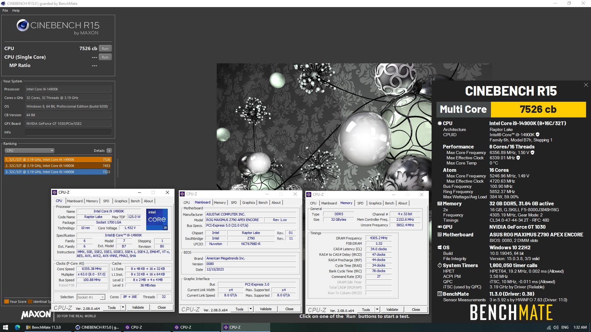
Task: Activate the first CPU-Z taskbar button
Action: tap(147, 327)
